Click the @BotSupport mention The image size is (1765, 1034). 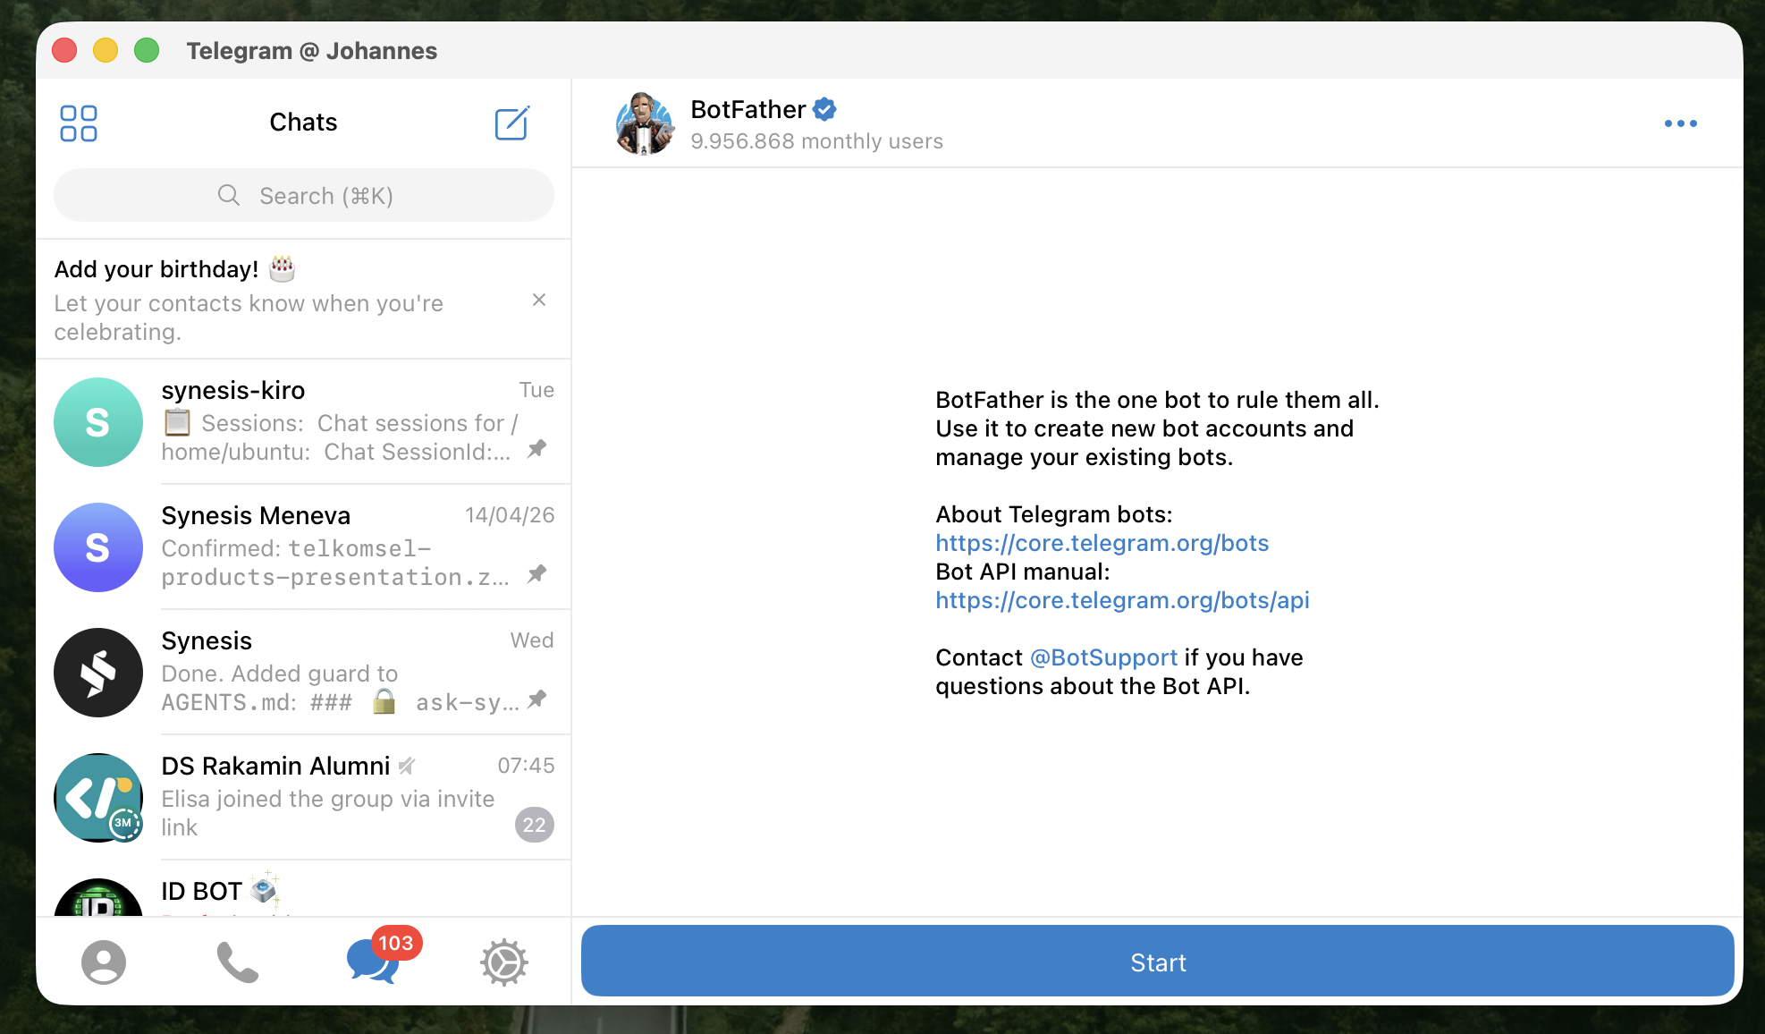[x=1103, y=657]
